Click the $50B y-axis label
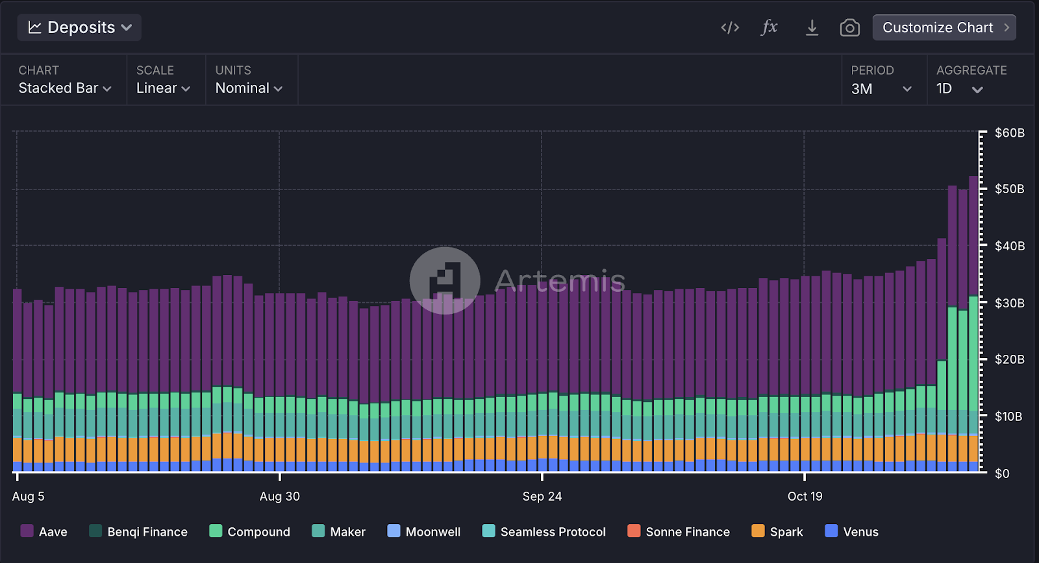 pos(1010,189)
